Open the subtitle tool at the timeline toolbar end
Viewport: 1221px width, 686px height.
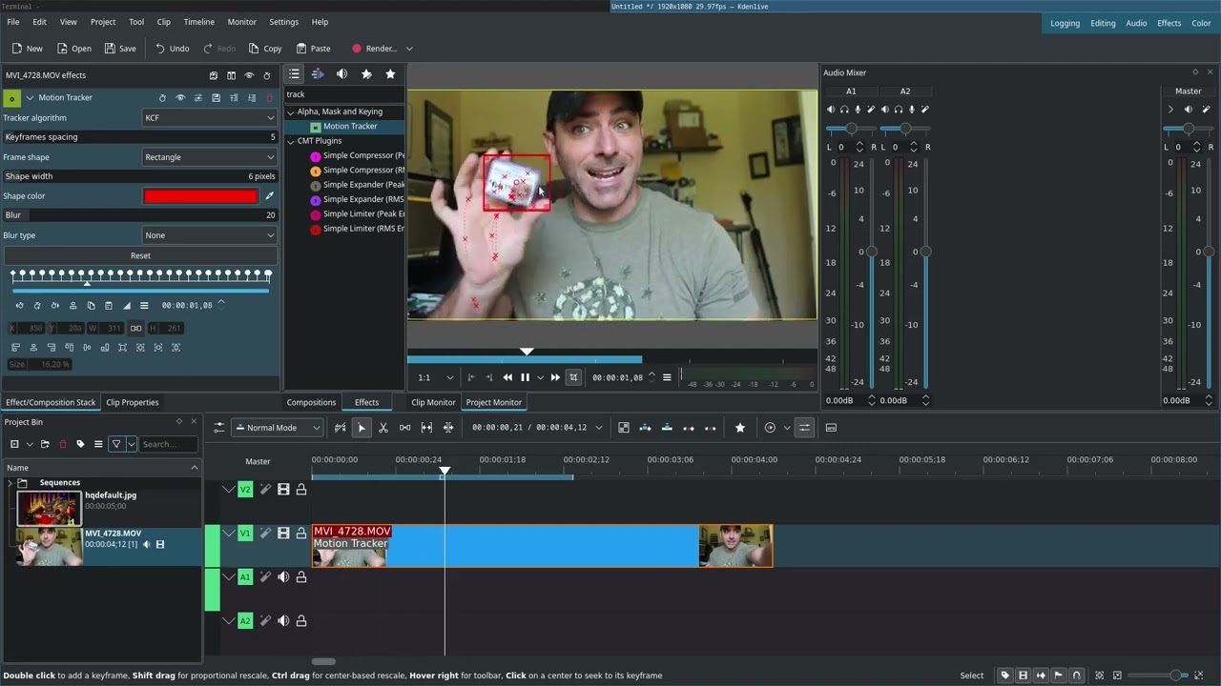click(831, 428)
